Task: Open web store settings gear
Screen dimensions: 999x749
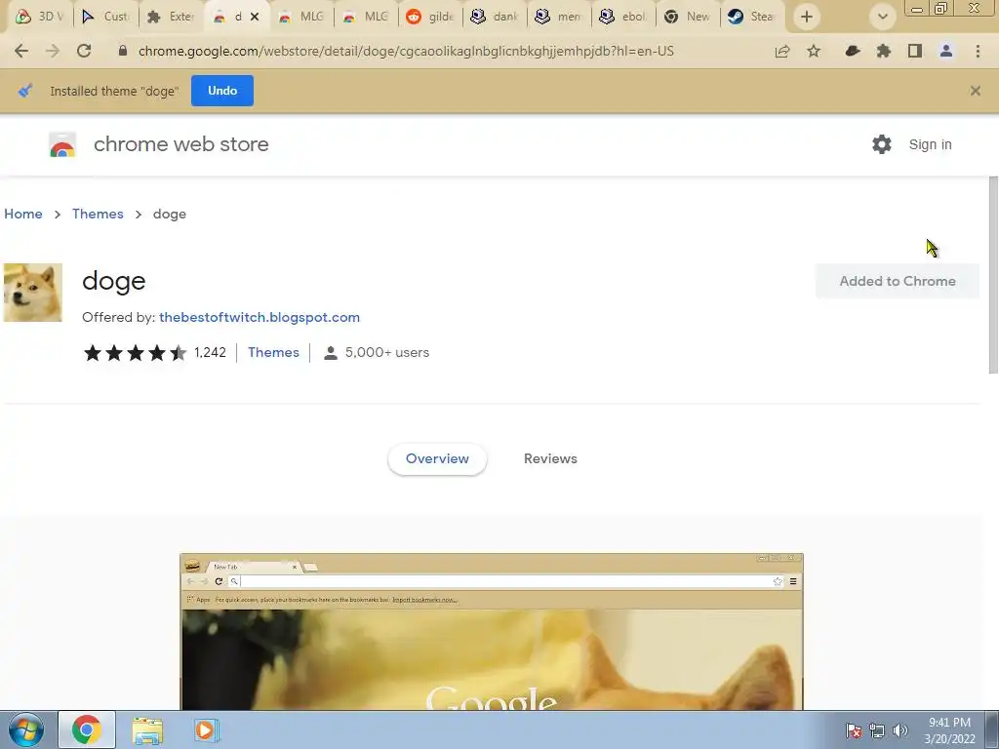Action: tap(882, 144)
